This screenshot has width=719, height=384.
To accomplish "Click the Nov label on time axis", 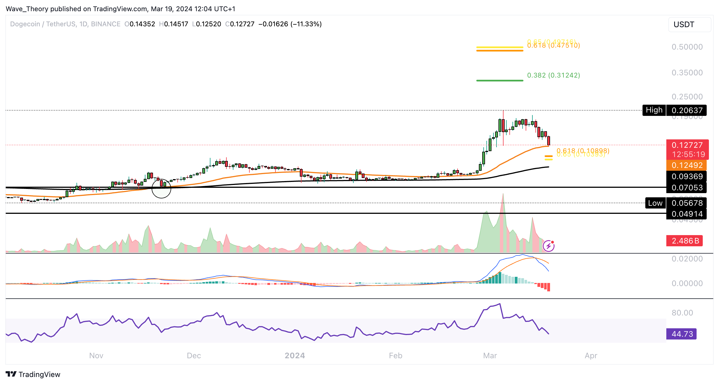I will (x=96, y=355).
